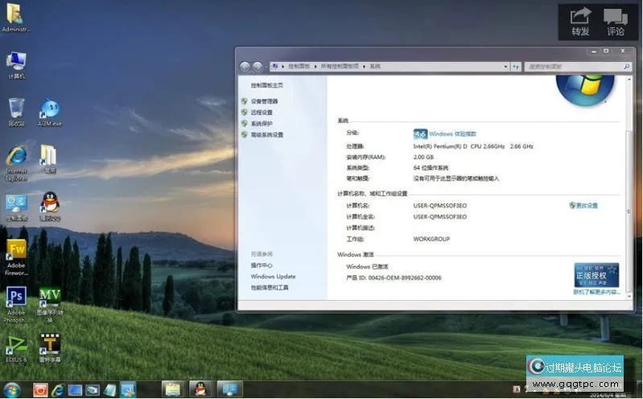Select USER-QPMSSOF3EO beside 计算机名
Viewport: 643px width, 399px height.
pyautogui.click(x=439, y=205)
